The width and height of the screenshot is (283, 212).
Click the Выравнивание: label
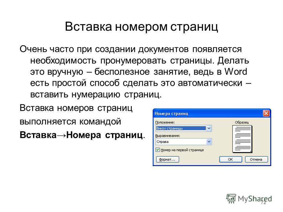(x=168, y=136)
